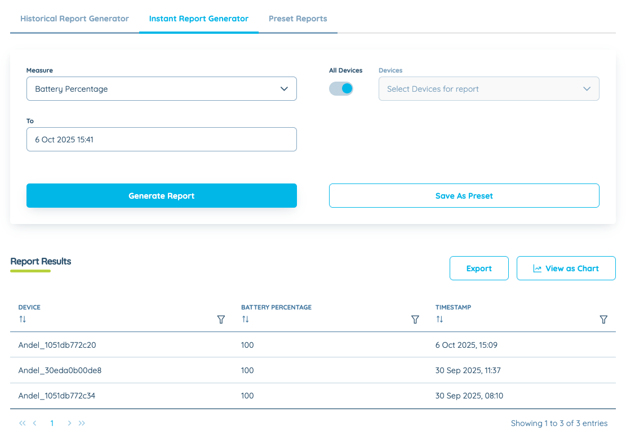Go to first page double chevron

[23, 423]
